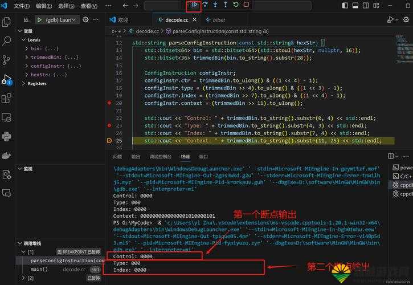Expand the trimmedBin variable
This screenshot has height=285, width=413.
pyautogui.click(x=27, y=57)
